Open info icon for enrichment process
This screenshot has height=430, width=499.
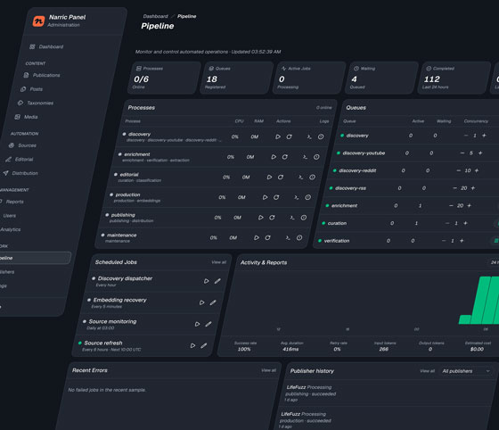click(x=316, y=157)
